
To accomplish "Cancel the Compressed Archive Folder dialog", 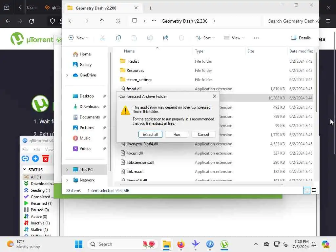I will [203, 134].
